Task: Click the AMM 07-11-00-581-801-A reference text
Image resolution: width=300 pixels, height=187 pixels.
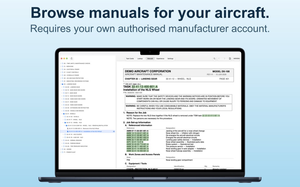Action: (137, 131)
